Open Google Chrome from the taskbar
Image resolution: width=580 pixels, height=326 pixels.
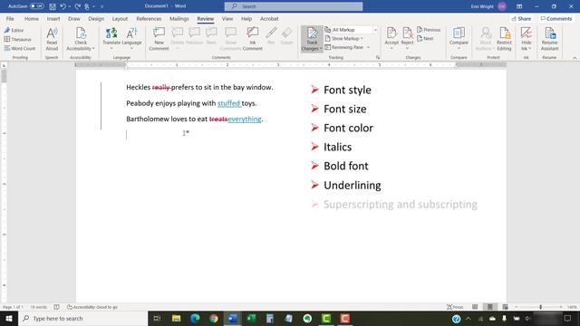[x=214, y=318]
